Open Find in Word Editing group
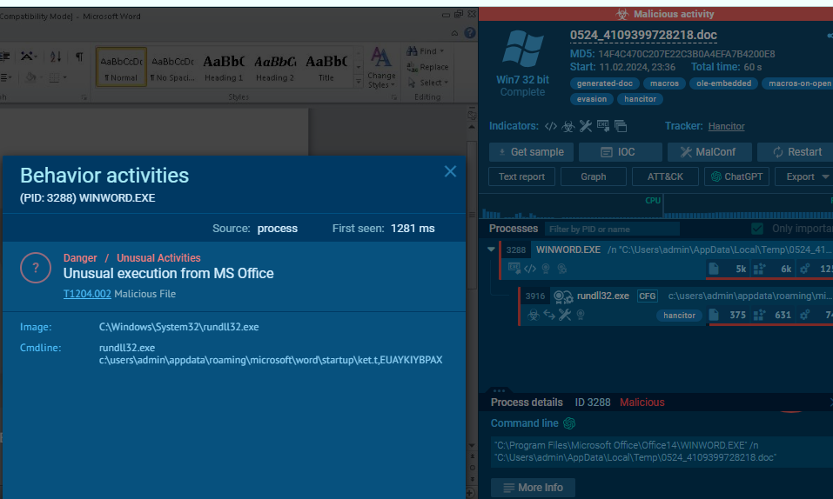833x499 pixels. point(426,51)
